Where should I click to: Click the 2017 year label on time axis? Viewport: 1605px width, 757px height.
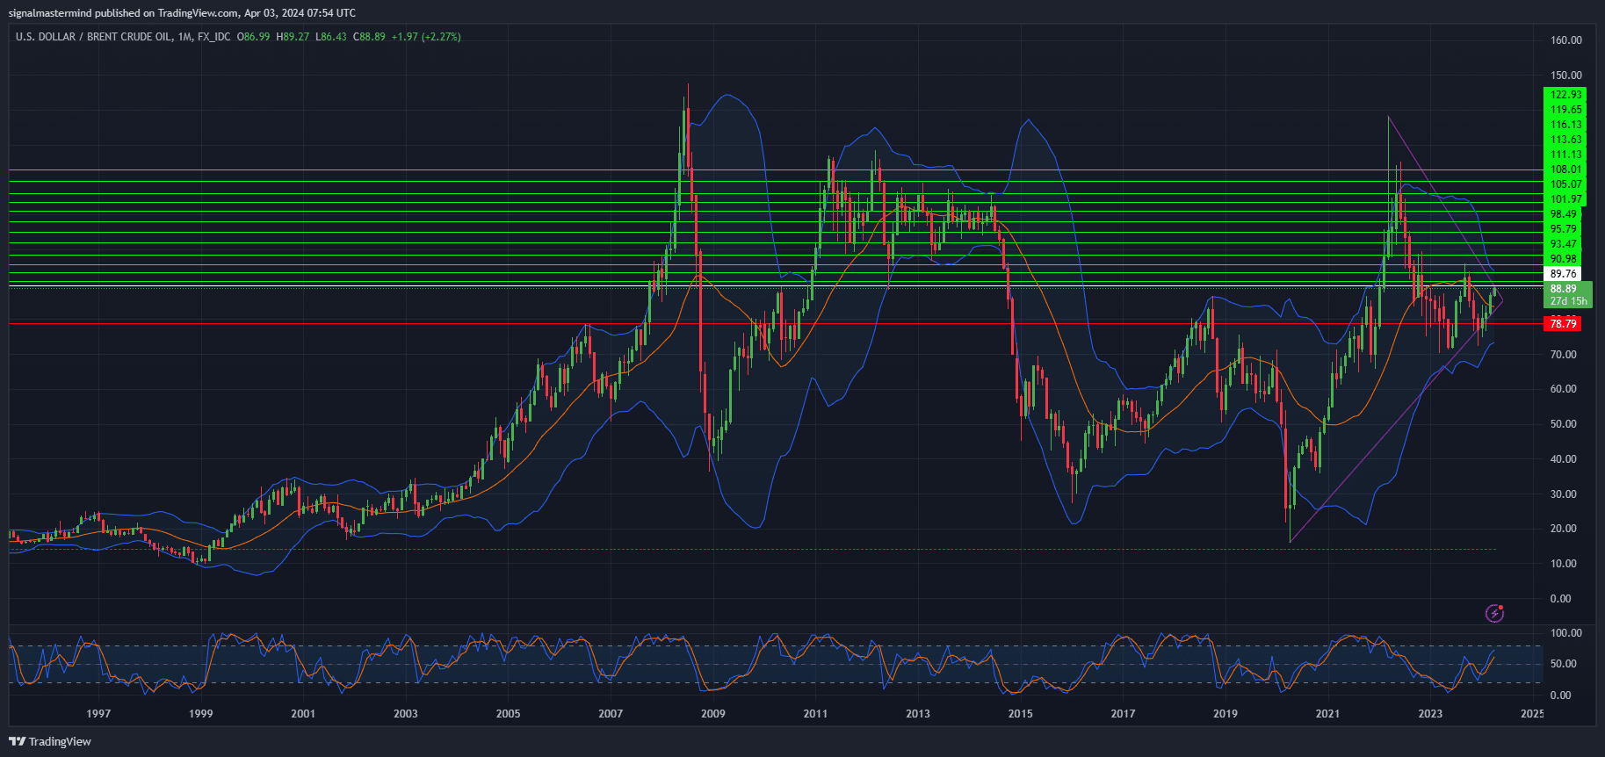[1123, 713]
